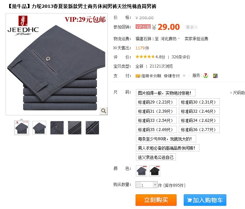The height and width of the screenshot is (209, 245).
Task: Select the gray pants color swatch
Action: point(141,171)
